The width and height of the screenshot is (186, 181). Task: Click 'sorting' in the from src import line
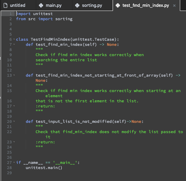tap(64, 19)
